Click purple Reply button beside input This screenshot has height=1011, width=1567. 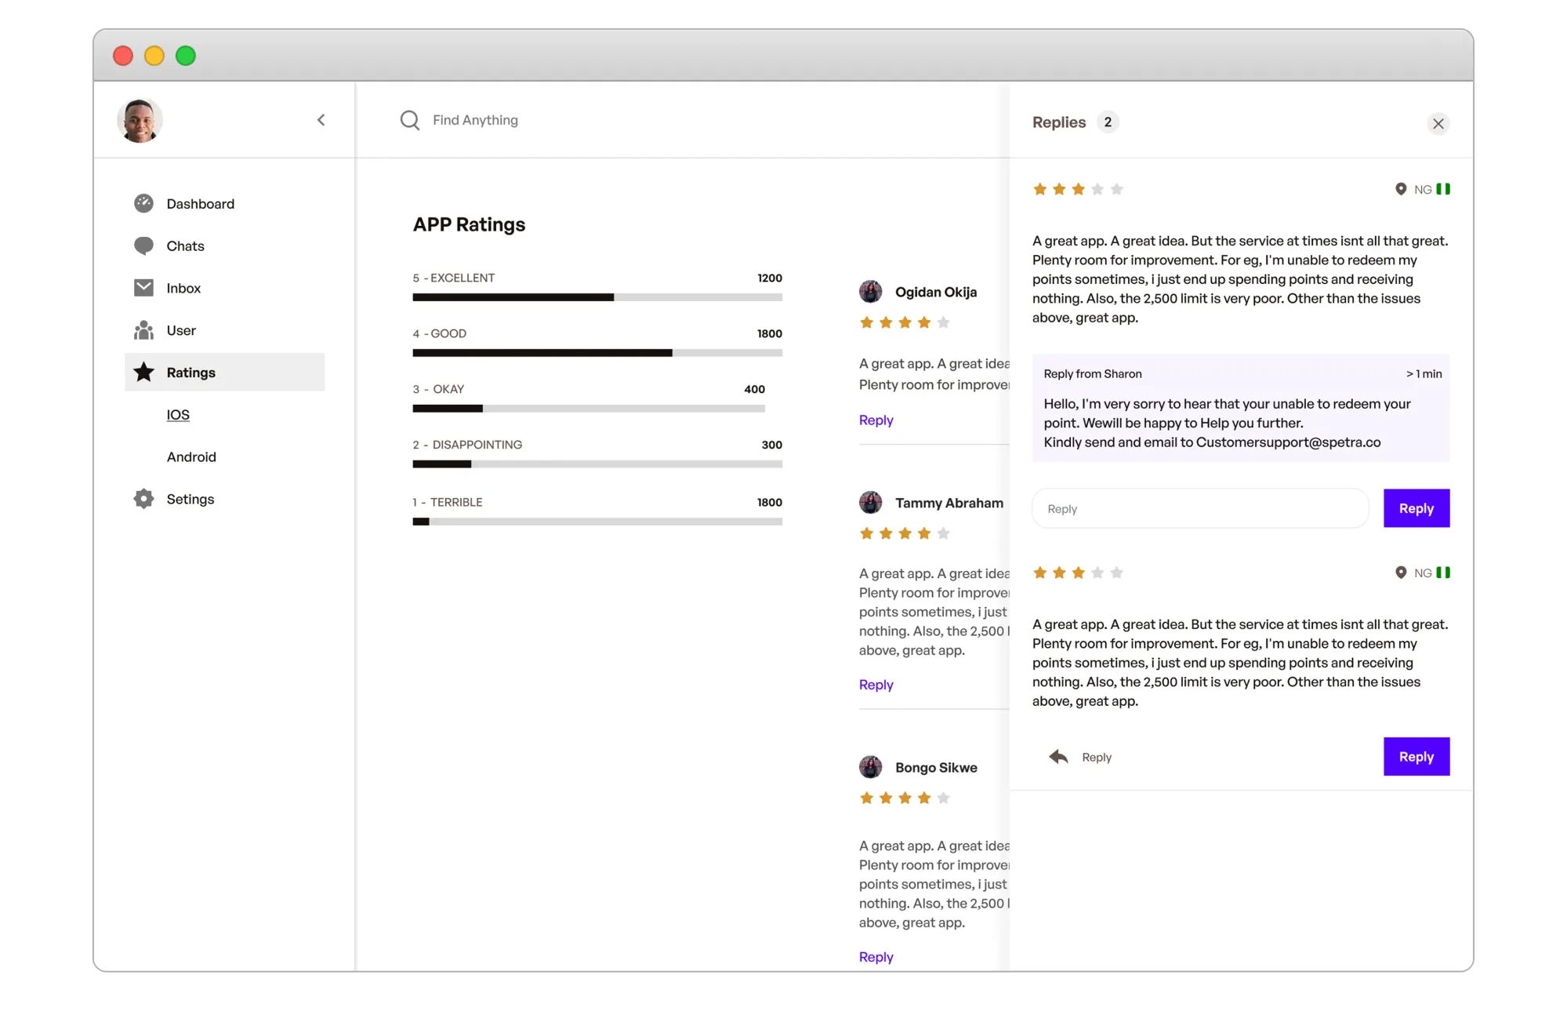pos(1416,508)
